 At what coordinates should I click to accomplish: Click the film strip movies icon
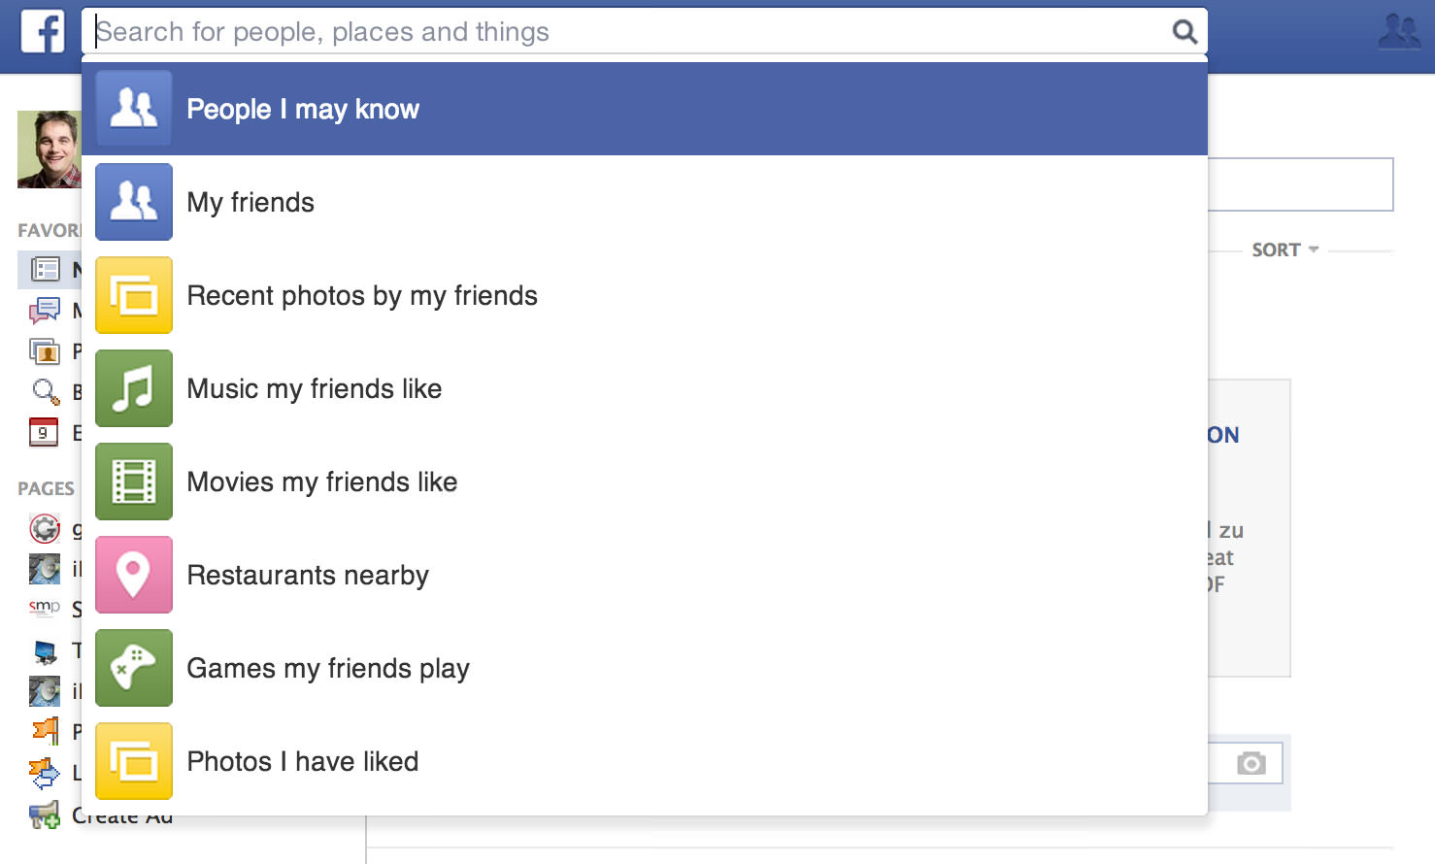[134, 482]
